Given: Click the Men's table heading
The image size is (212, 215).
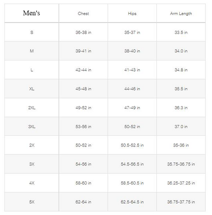Looking at the screenshot, I should [x=31, y=13].
